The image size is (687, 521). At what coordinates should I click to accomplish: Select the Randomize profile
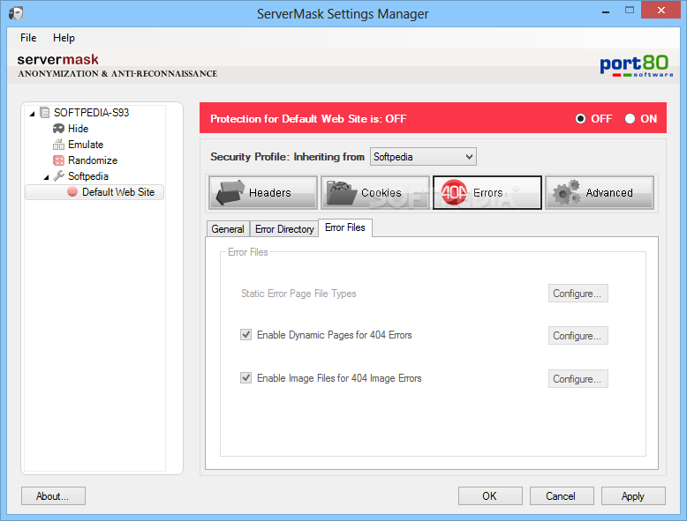click(x=93, y=160)
